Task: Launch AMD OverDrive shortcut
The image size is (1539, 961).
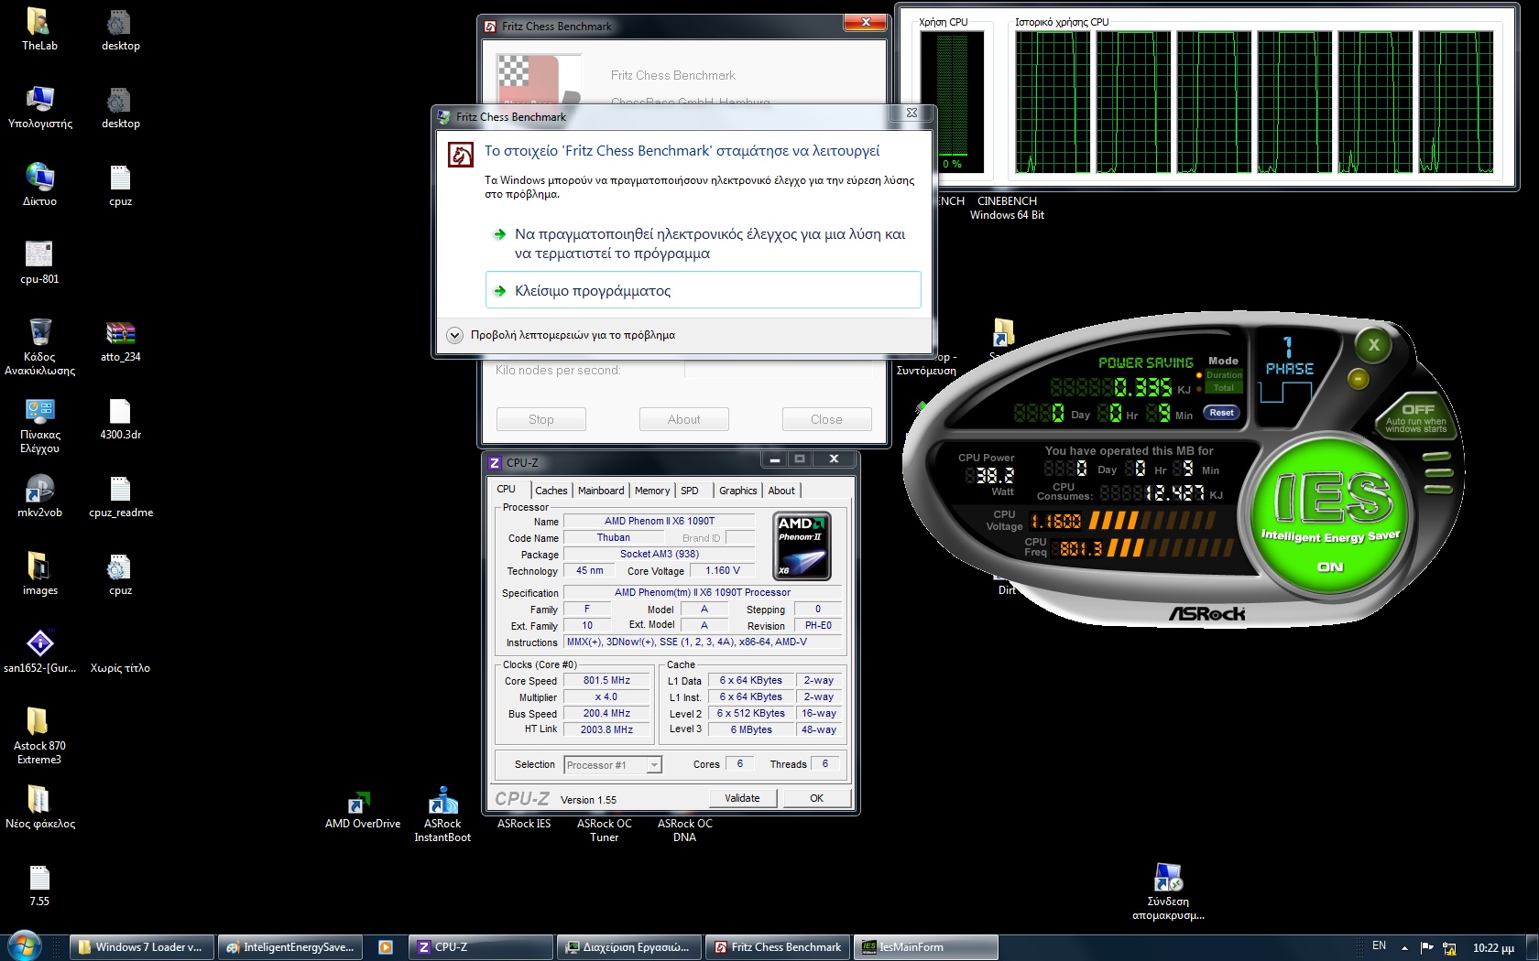Action: click(362, 809)
